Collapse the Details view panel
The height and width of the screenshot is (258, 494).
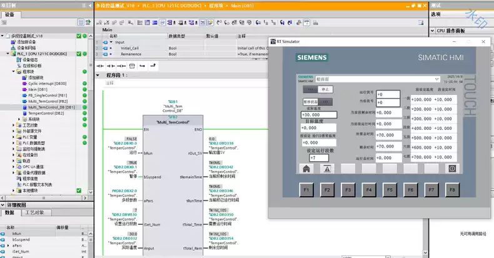(3, 205)
